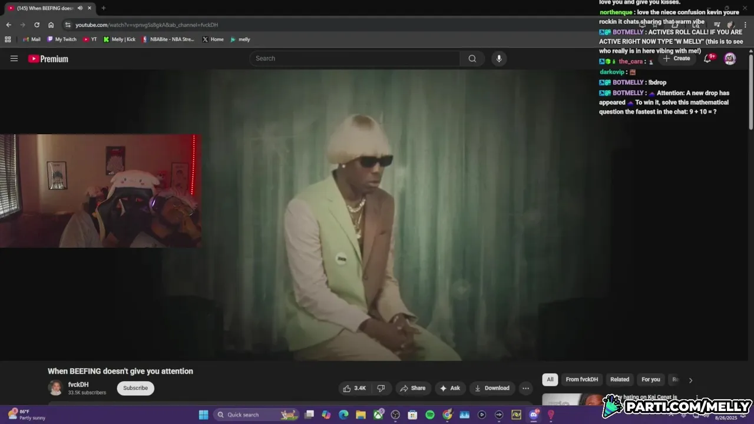Open the browser home page icon
This screenshot has height=424, width=754.
click(51, 25)
